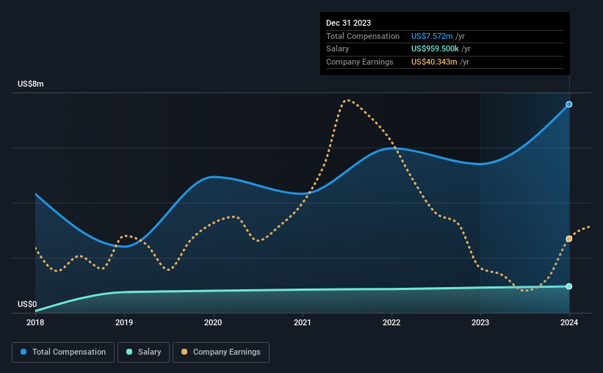This screenshot has height=373, width=603.
Task: Click the US$7.572m total compensation value
Action: 432,36
